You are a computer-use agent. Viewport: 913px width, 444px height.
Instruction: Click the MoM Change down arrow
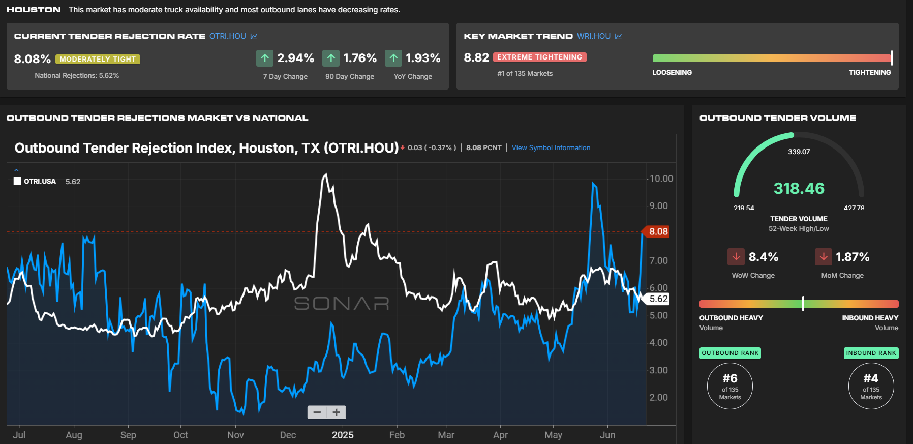coord(824,257)
